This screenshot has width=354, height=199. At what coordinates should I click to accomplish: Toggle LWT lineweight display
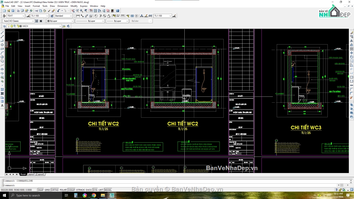pos(101,190)
